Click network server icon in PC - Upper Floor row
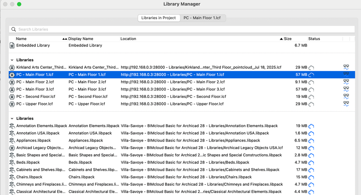This screenshot has height=195, width=361. click(346, 104)
